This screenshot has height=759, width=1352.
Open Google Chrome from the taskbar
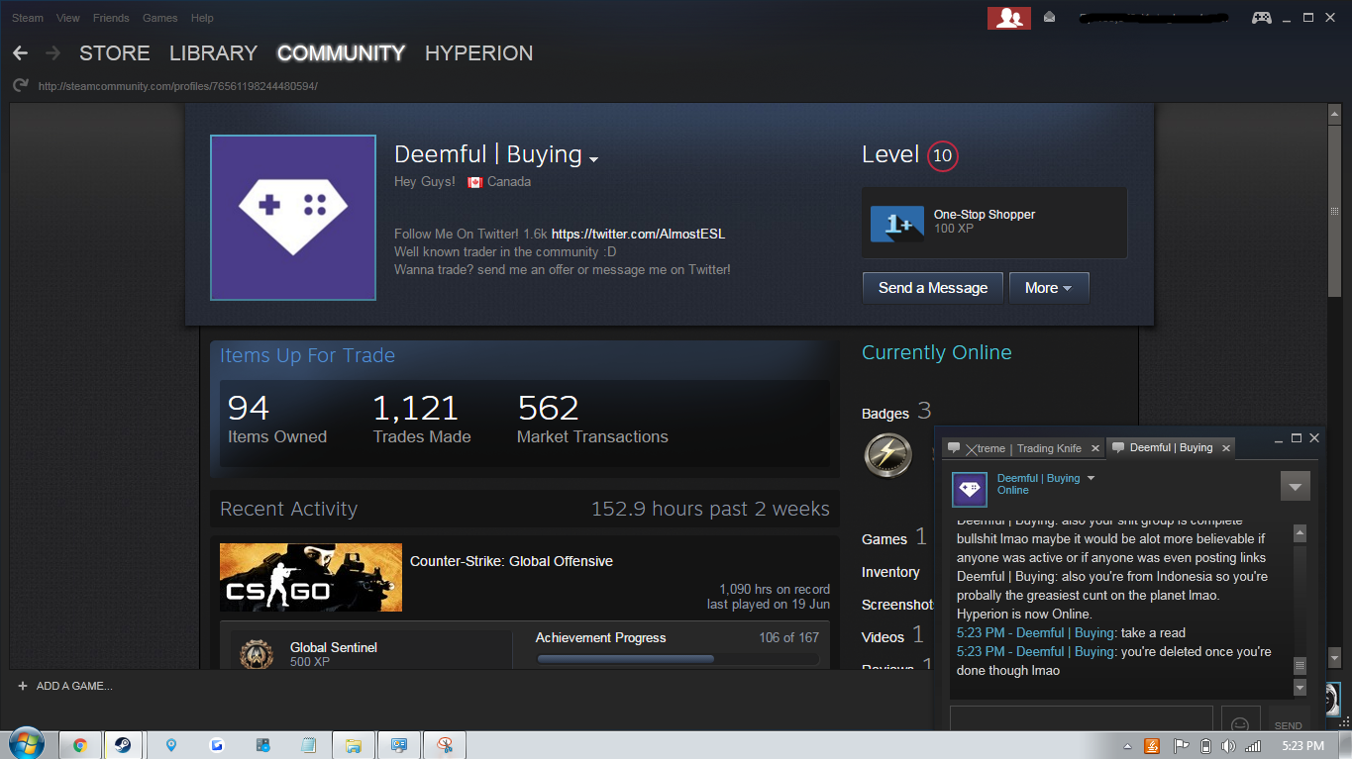(x=79, y=745)
